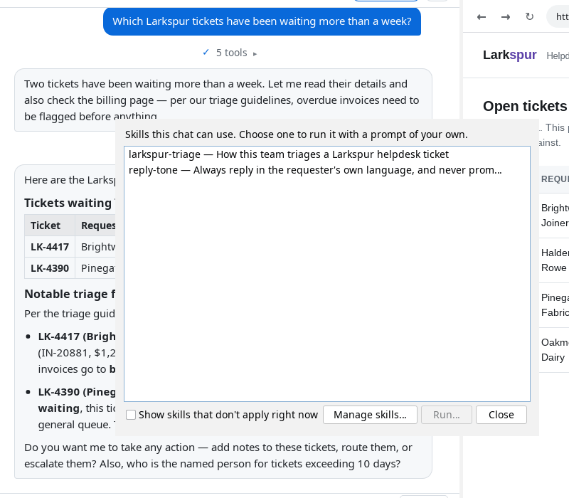Go back using the browser back arrow
This screenshot has width=569, height=498.
(482, 16)
